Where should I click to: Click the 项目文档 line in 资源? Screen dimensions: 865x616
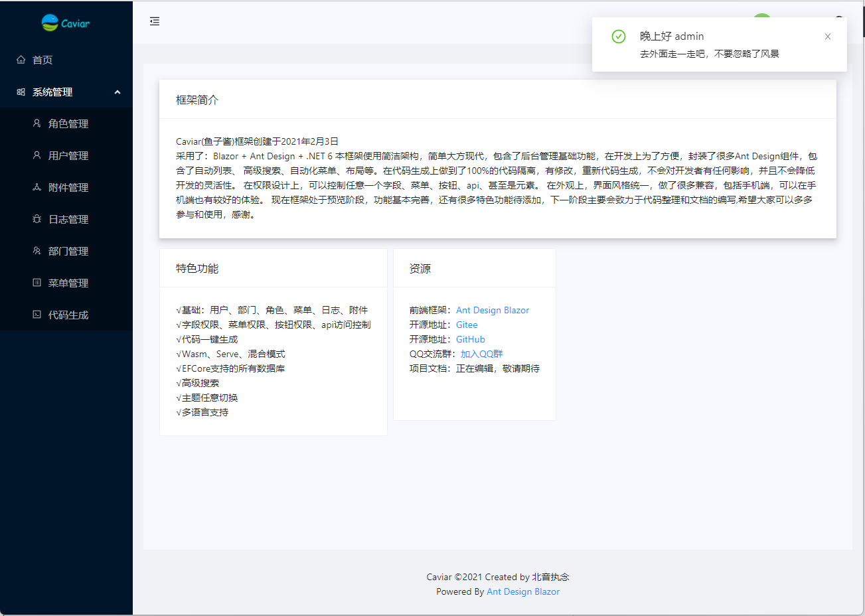[x=475, y=368]
